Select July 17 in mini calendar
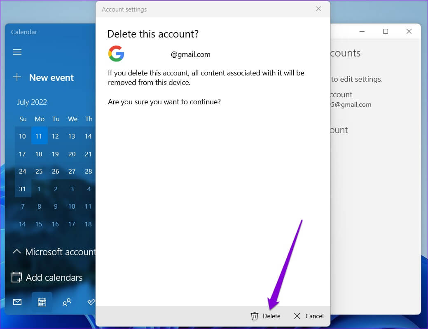This screenshot has width=428, height=329. coord(22,154)
